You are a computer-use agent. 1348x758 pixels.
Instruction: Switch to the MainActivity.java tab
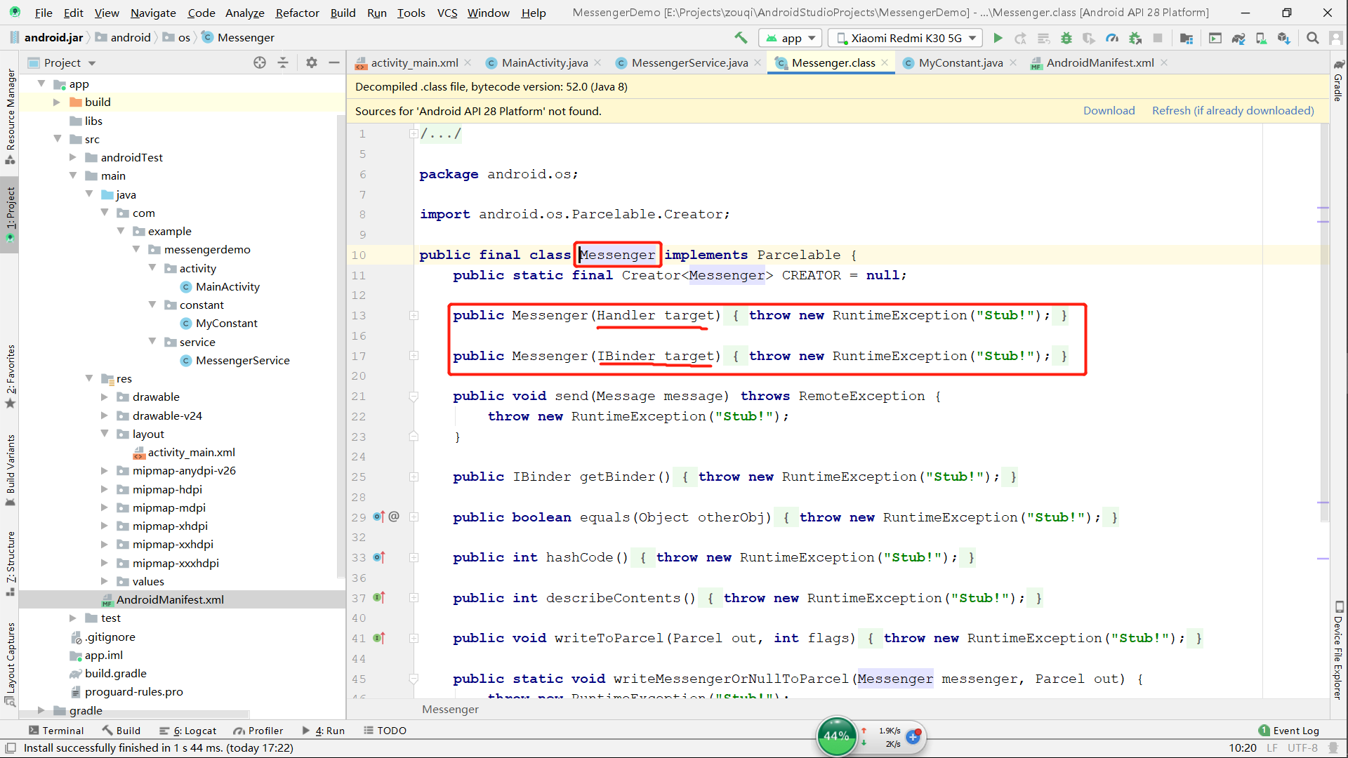click(x=544, y=62)
